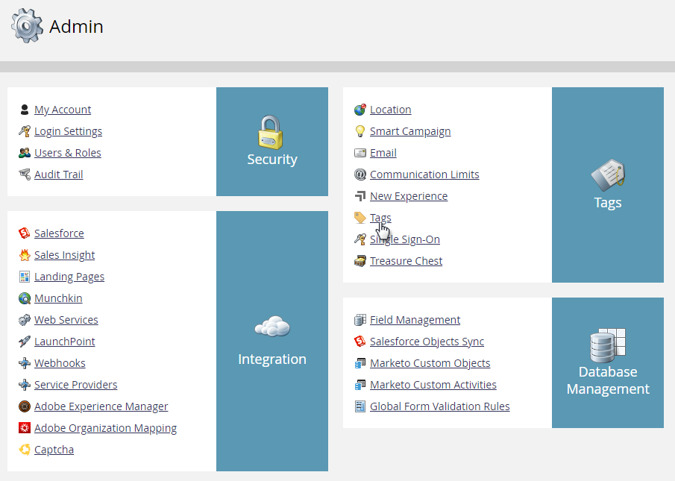Click the yellow tag icon beside Tags link

click(360, 218)
